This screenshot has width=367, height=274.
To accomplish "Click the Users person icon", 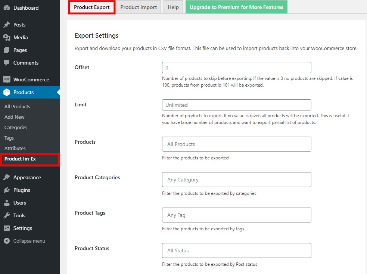I will pos(7,203).
